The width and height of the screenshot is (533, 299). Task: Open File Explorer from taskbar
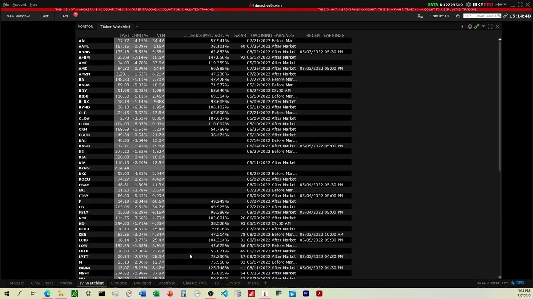click(60, 294)
